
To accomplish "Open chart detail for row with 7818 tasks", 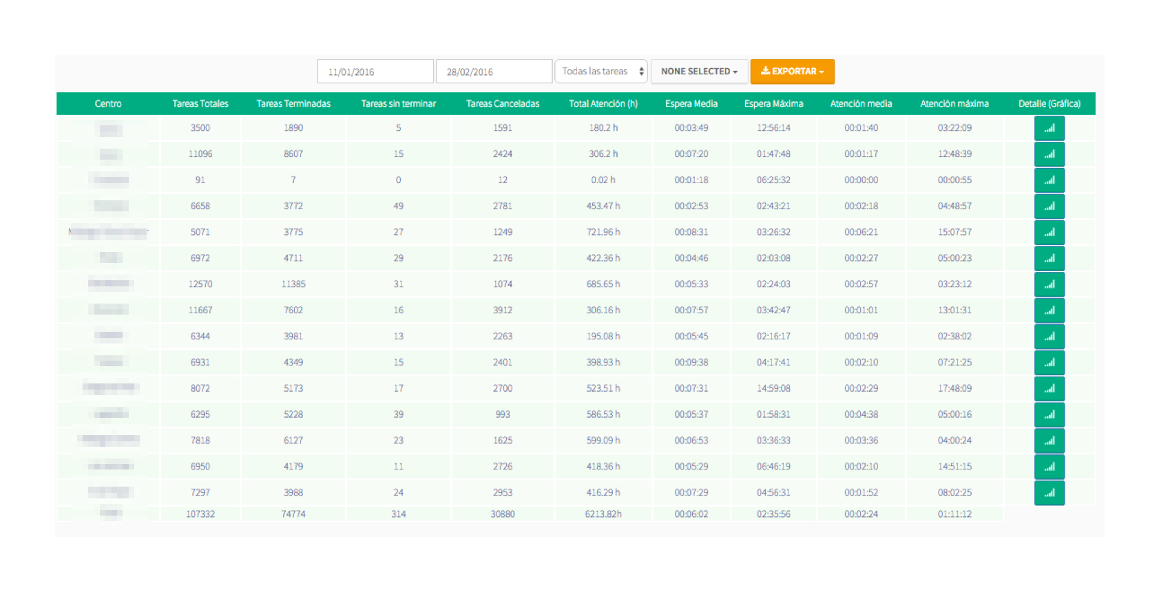I will 1049,441.
